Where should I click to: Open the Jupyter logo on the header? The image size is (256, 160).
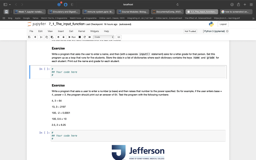click(37, 24)
